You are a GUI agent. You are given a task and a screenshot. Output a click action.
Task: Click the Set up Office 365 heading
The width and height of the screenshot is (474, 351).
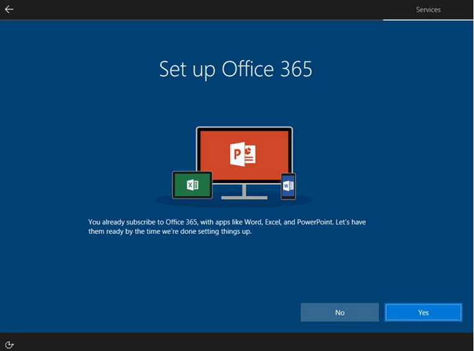235,69
